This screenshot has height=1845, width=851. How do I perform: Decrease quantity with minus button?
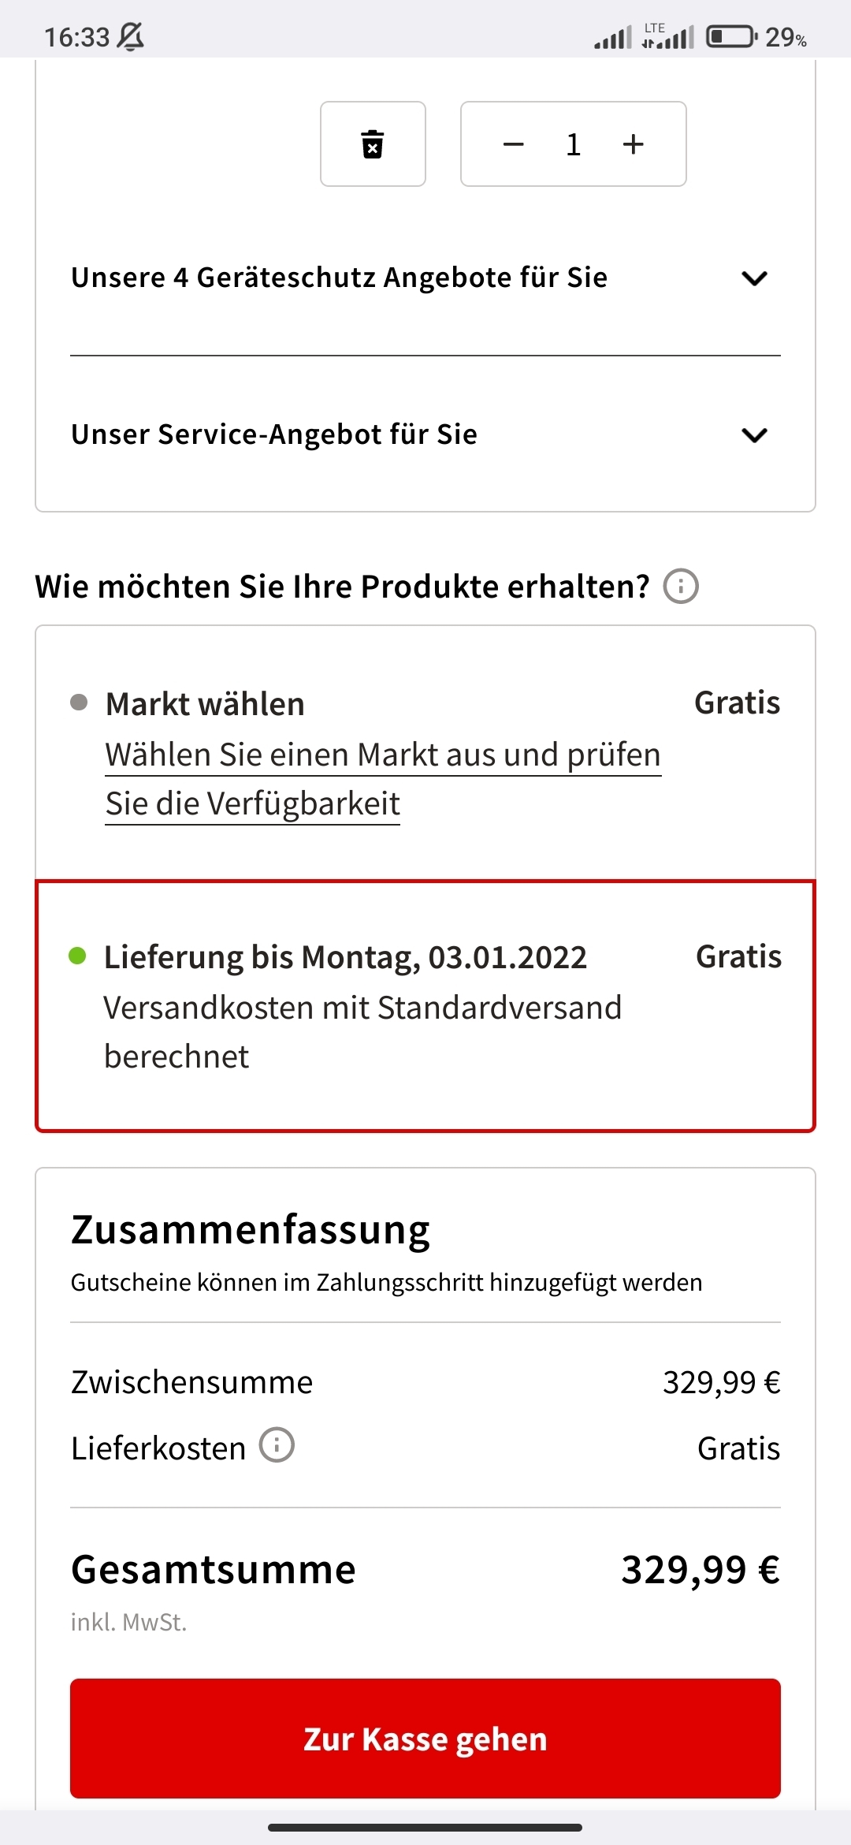click(x=514, y=144)
